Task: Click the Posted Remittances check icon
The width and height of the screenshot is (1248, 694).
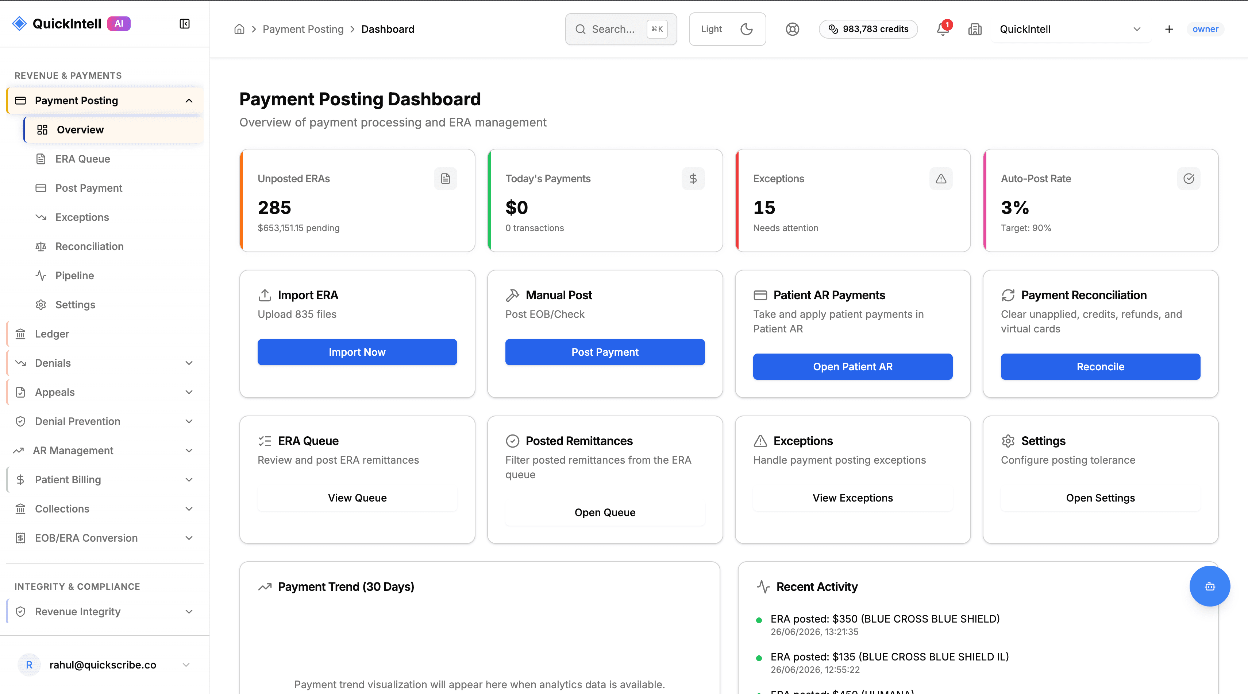Action: pos(512,440)
